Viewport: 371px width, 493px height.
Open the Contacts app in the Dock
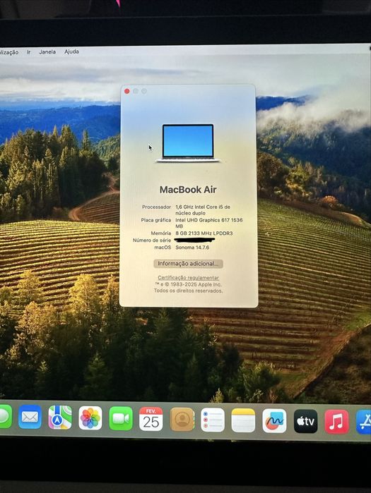182,420
